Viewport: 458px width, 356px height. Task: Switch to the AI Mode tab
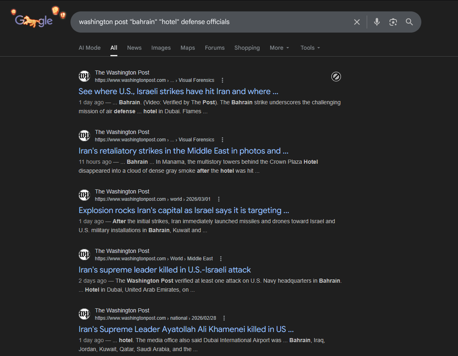89,48
